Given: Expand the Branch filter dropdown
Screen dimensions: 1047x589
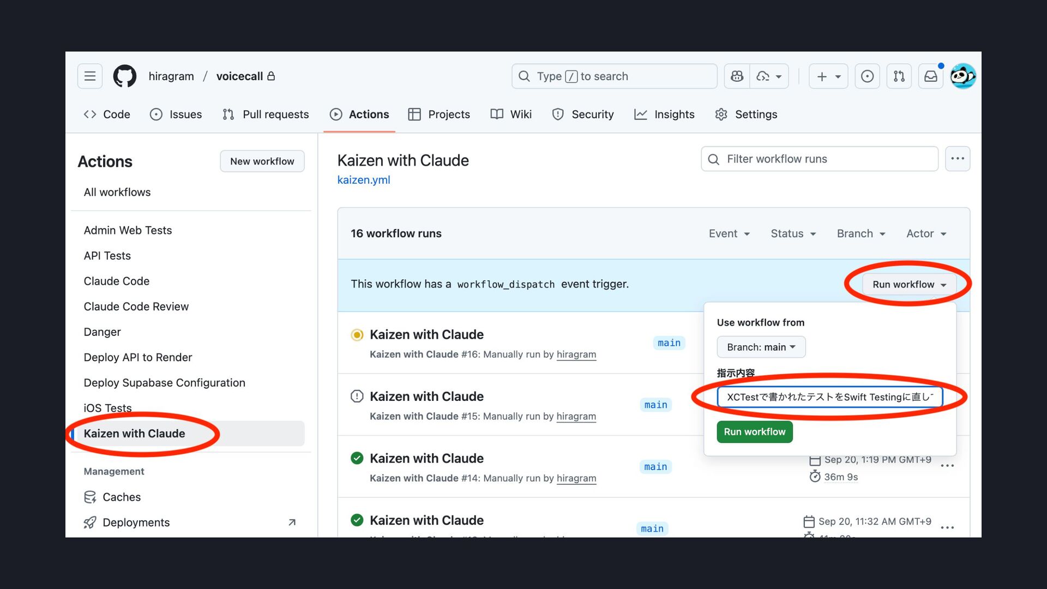Looking at the screenshot, I should [861, 234].
